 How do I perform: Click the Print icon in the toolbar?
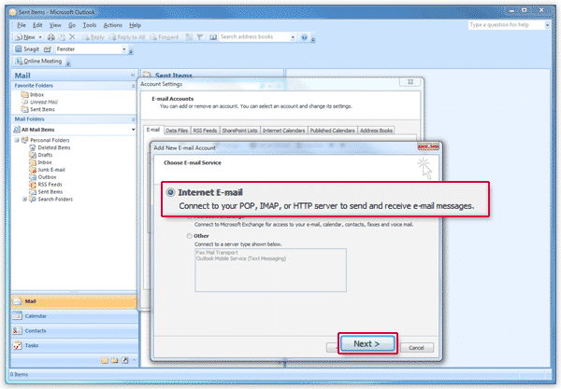(51, 37)
